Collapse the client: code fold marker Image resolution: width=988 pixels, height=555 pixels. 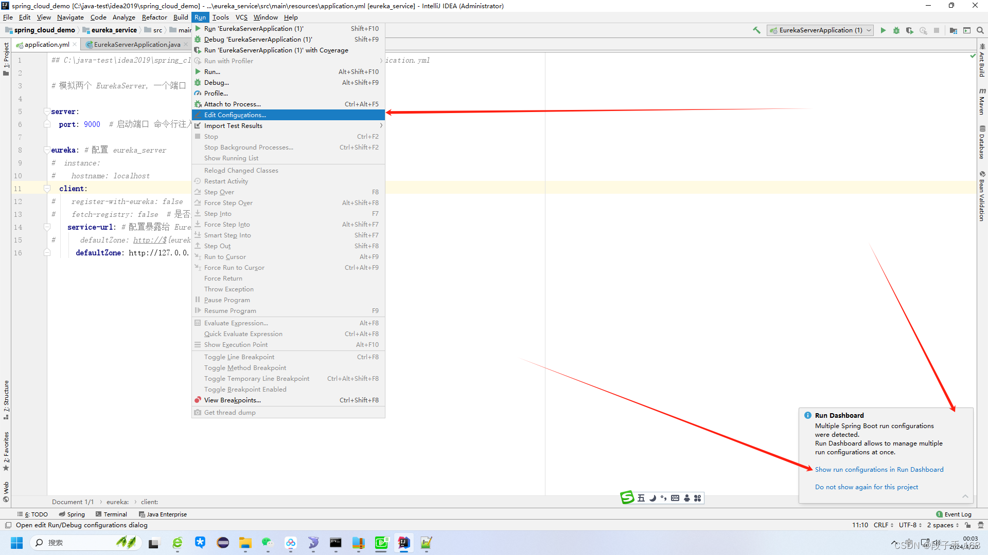point(47,189)
